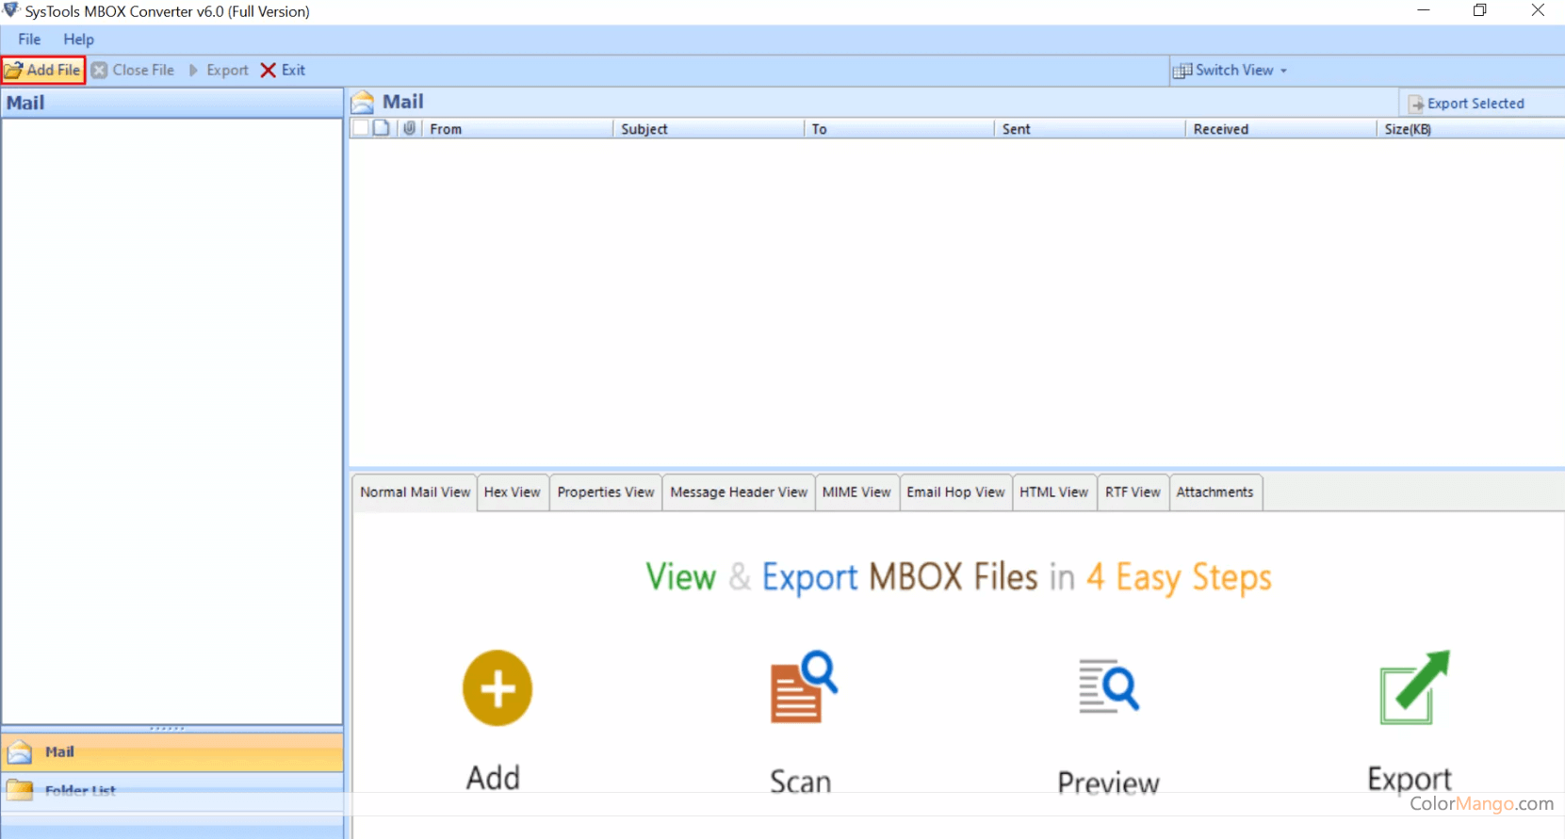The width and height of the screenshot is (1565, 839).
Task: Click the green Export arrow icon
Action: tap(1414, 687)
